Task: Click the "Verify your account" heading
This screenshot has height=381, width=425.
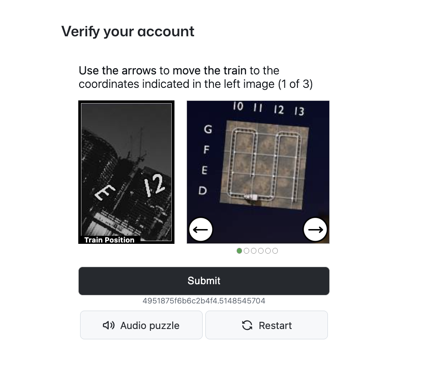Action: pyautogui.click(x=128, y=31)
